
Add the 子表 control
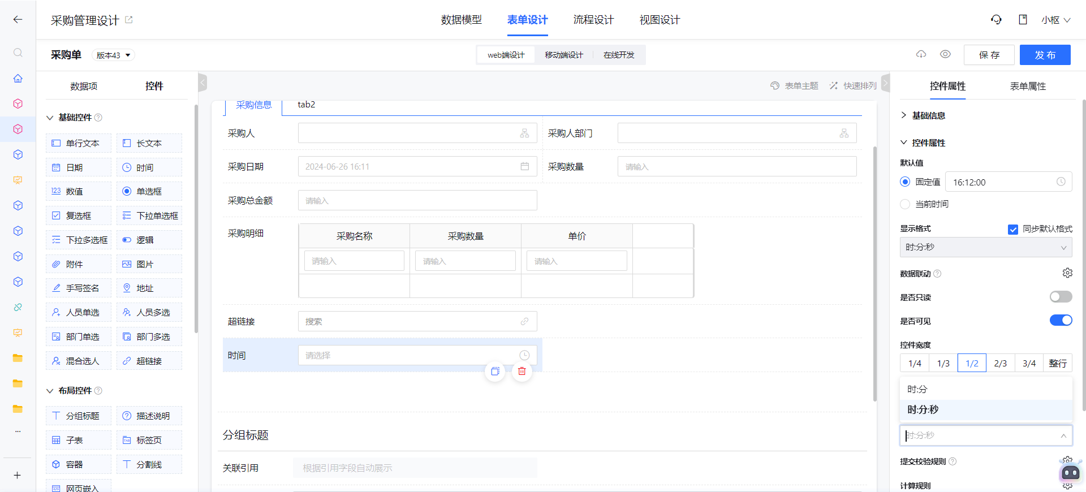pyautogui.click(x=79, y=440)
